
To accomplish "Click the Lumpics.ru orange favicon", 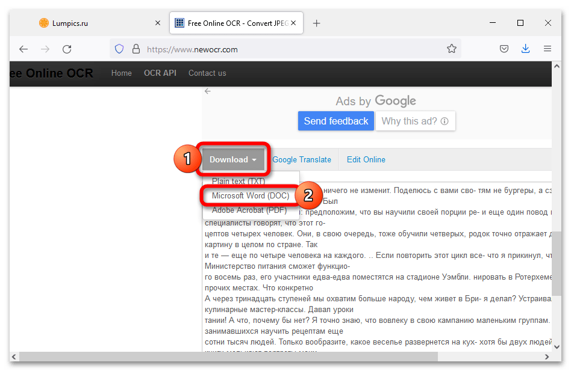I will click(x=44, y=23).
